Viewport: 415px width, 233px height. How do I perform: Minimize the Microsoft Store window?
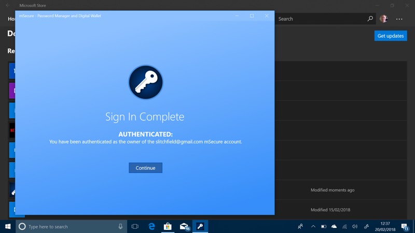tap(378, 5)
